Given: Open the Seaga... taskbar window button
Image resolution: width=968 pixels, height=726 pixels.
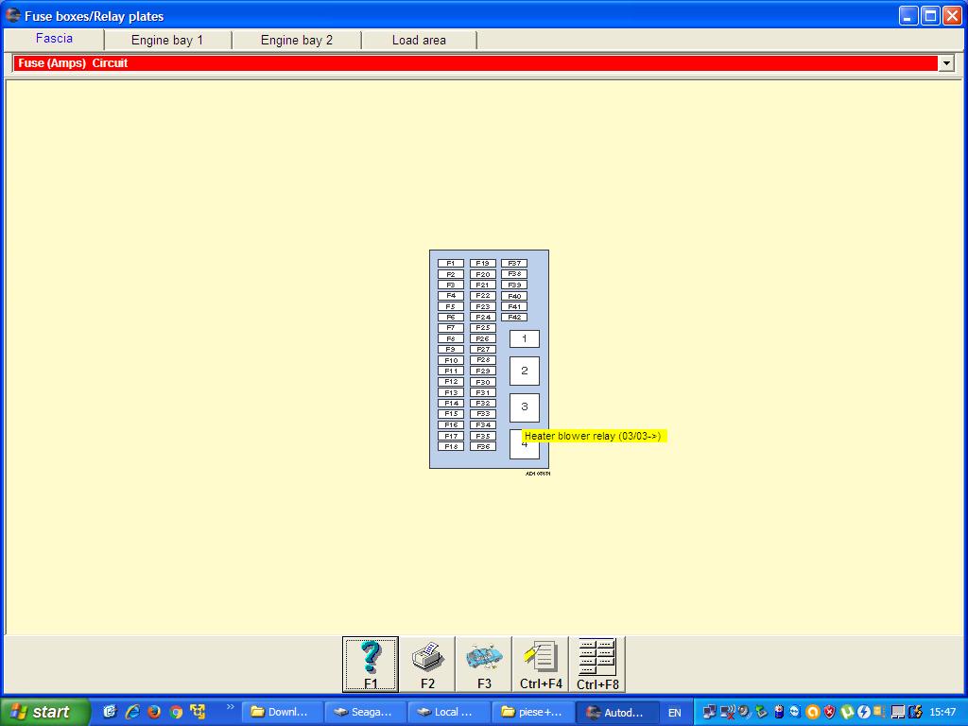Looking at the screenshot, I should [x=366, y=712].
